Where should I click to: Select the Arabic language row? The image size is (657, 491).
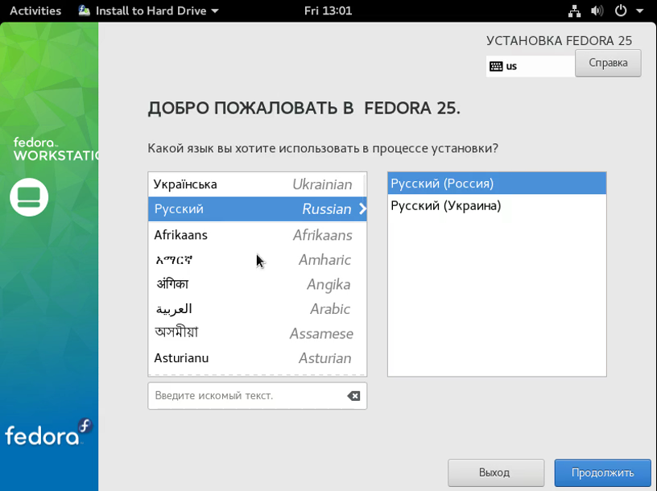(x=258, y=309)
